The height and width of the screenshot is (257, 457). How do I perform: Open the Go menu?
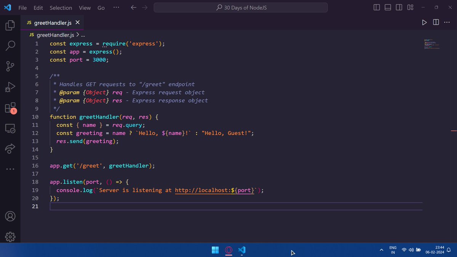(x=101, y=8)
